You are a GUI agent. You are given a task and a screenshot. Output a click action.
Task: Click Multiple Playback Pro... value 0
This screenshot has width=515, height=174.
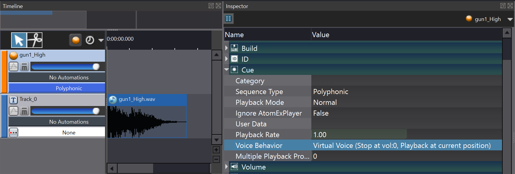tap(406, 156)
